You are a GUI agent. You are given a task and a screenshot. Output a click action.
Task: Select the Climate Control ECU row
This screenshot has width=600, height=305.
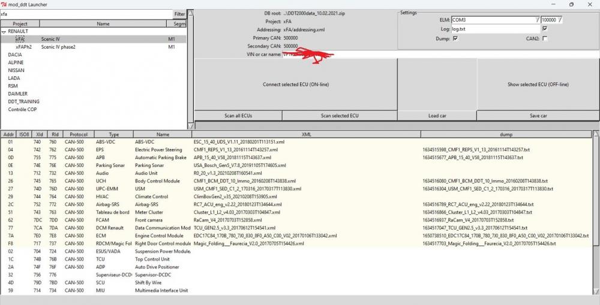(296, 197)
